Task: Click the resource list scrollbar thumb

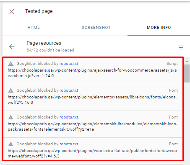Action: coord(187,73)
